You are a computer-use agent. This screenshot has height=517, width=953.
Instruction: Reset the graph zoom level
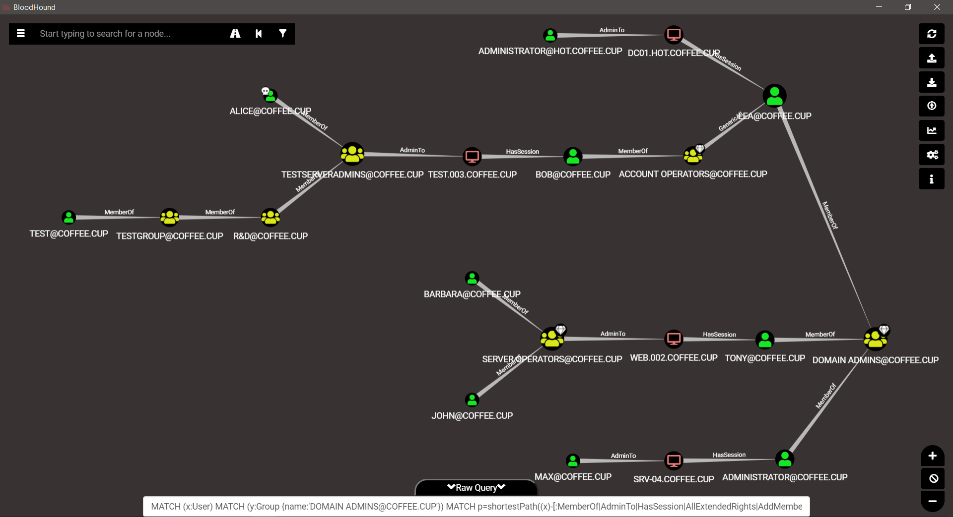click(933, 478)
